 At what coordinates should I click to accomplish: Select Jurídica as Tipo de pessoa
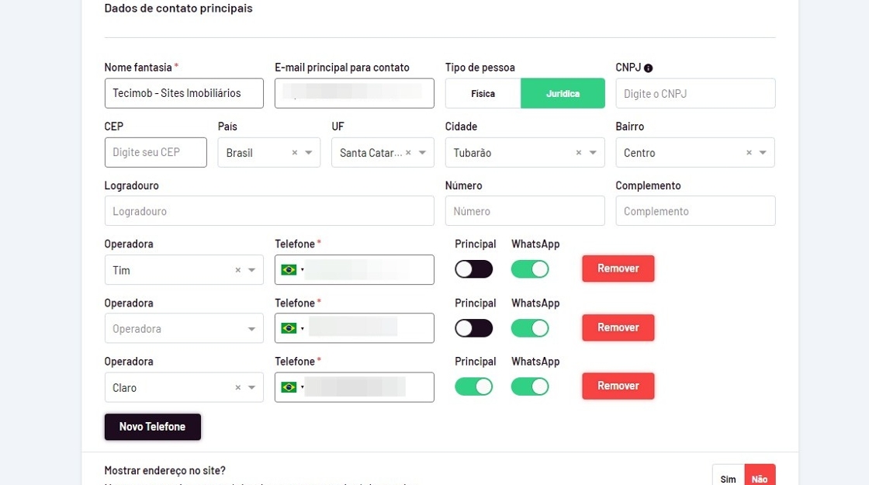tap(563, 93)
